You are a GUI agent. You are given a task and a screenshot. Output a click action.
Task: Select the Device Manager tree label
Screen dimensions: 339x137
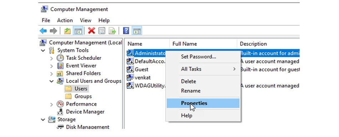[x=85, y=112]
